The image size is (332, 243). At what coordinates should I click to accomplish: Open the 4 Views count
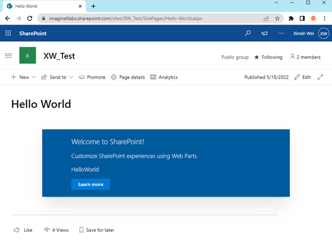(x=56, y=230)
